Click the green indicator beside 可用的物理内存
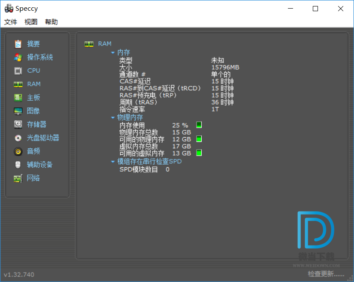Screen dimensions: 354x282 tap(199, 139)
